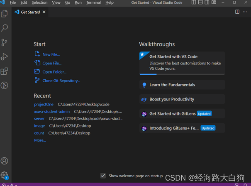This screenshot has height=186, width=251.
Task: Click the star badge on Get Started card
Action: tap(142, 54)
